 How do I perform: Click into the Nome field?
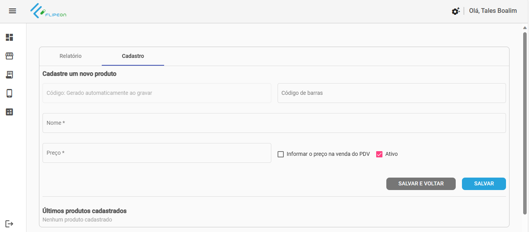coord(274,123)
